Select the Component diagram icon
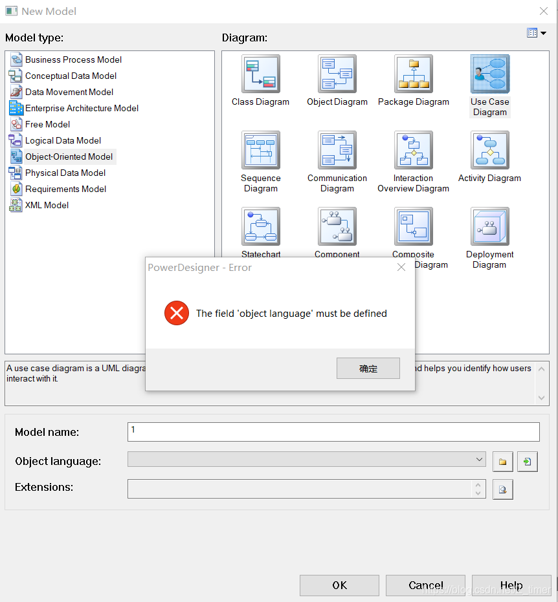Viewport: 558px width, 602px height. [x=337, y=226]
